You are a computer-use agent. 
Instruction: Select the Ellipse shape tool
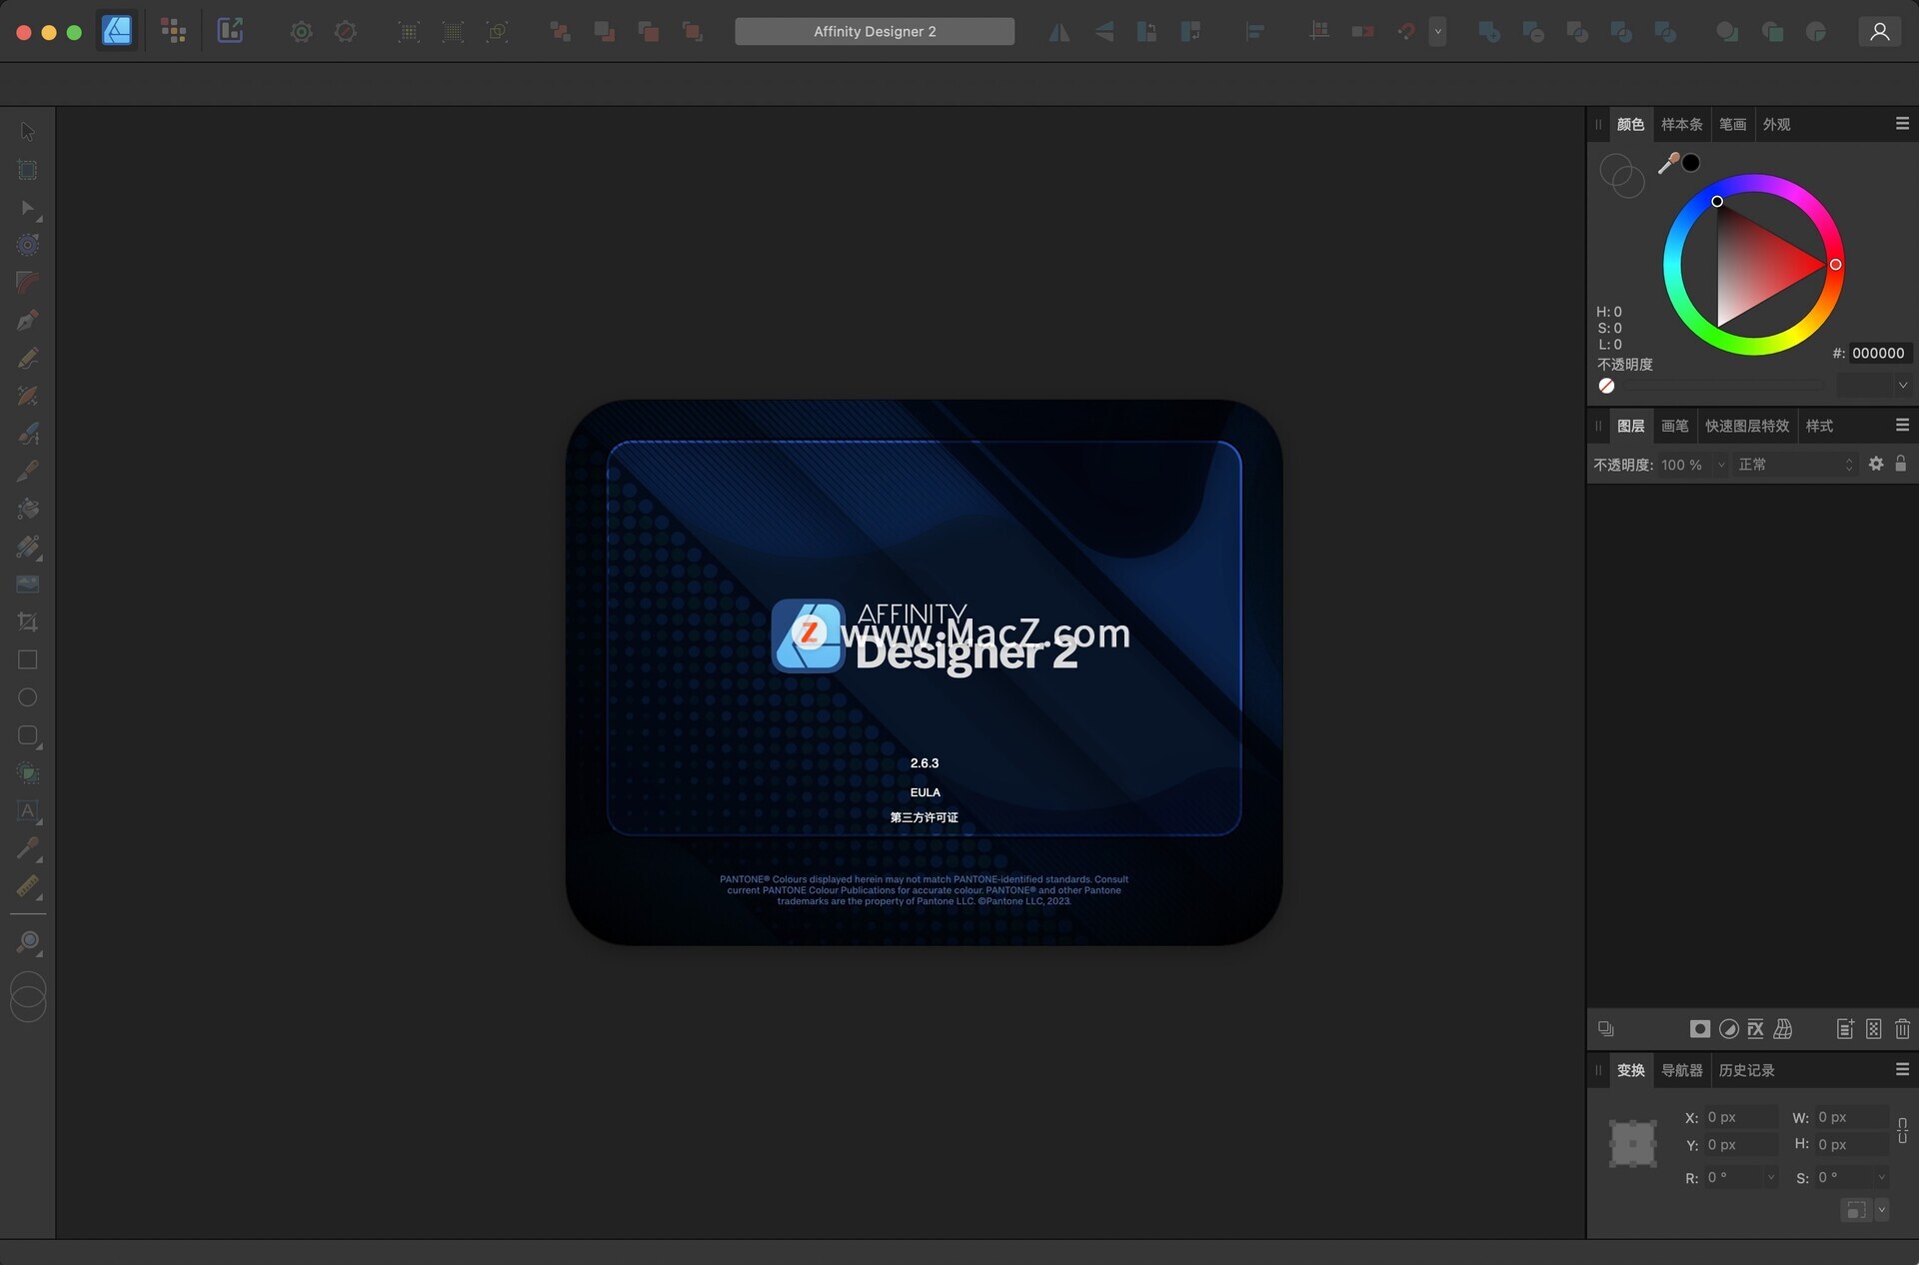click(28, 697)
